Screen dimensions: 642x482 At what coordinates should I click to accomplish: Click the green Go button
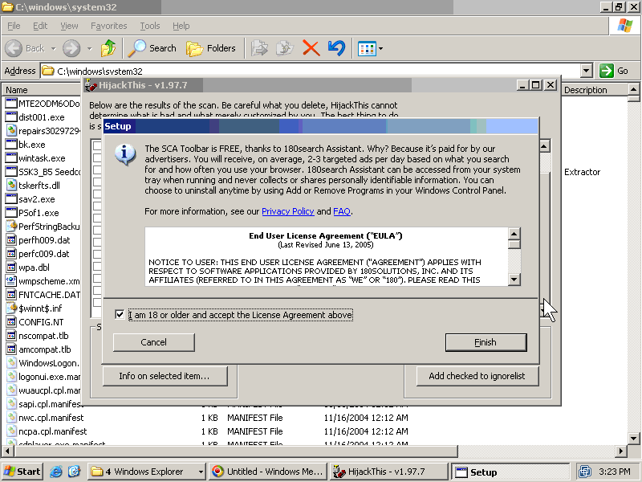point(614,71)
